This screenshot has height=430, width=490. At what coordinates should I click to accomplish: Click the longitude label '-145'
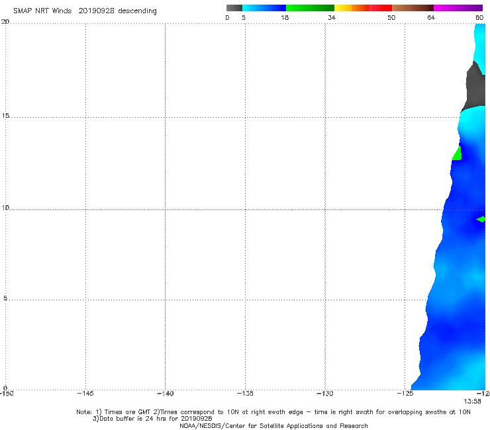pos(85,394)
